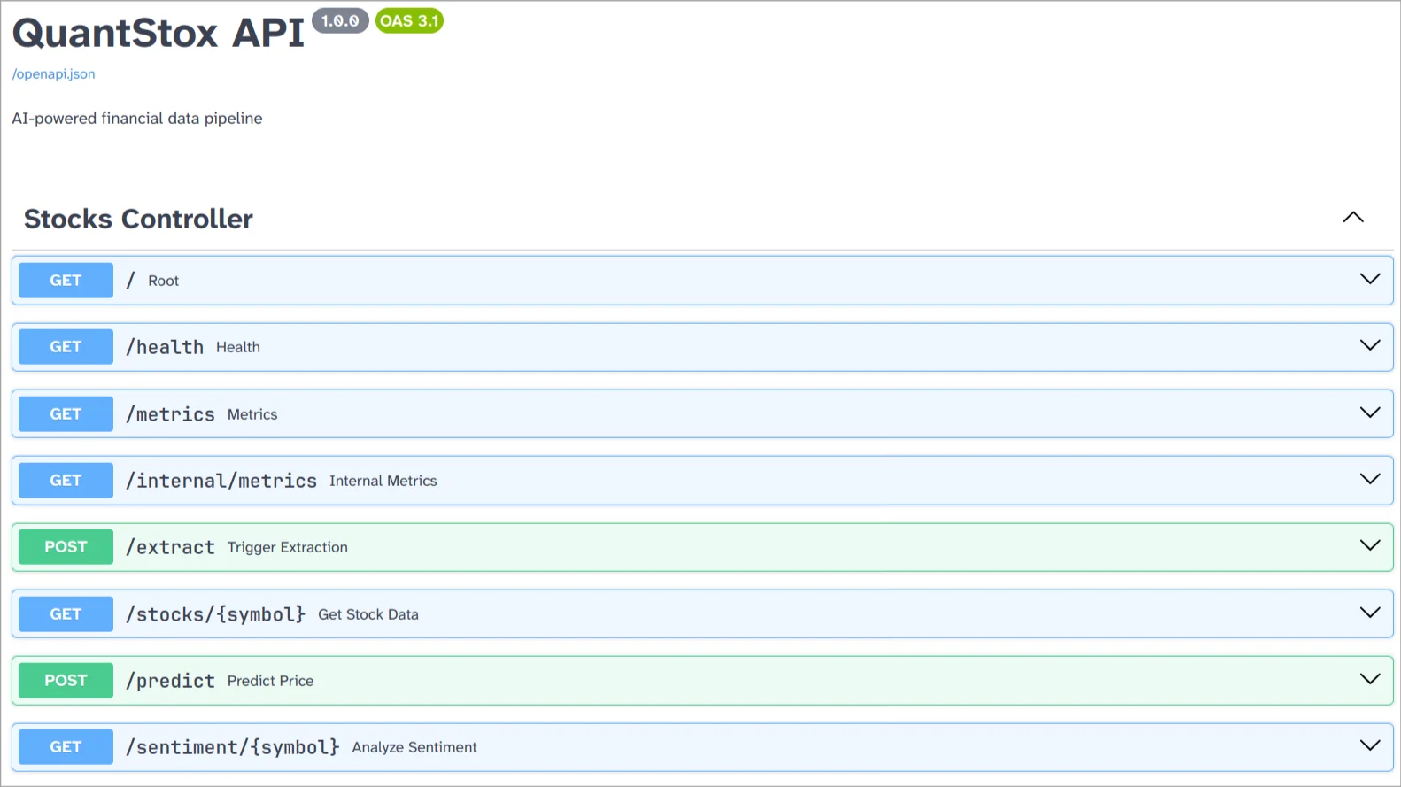1401x787 pixels.
Task: Expand /sentiment/{symbol} with its chevron
Action: [x=1369, y=746]
